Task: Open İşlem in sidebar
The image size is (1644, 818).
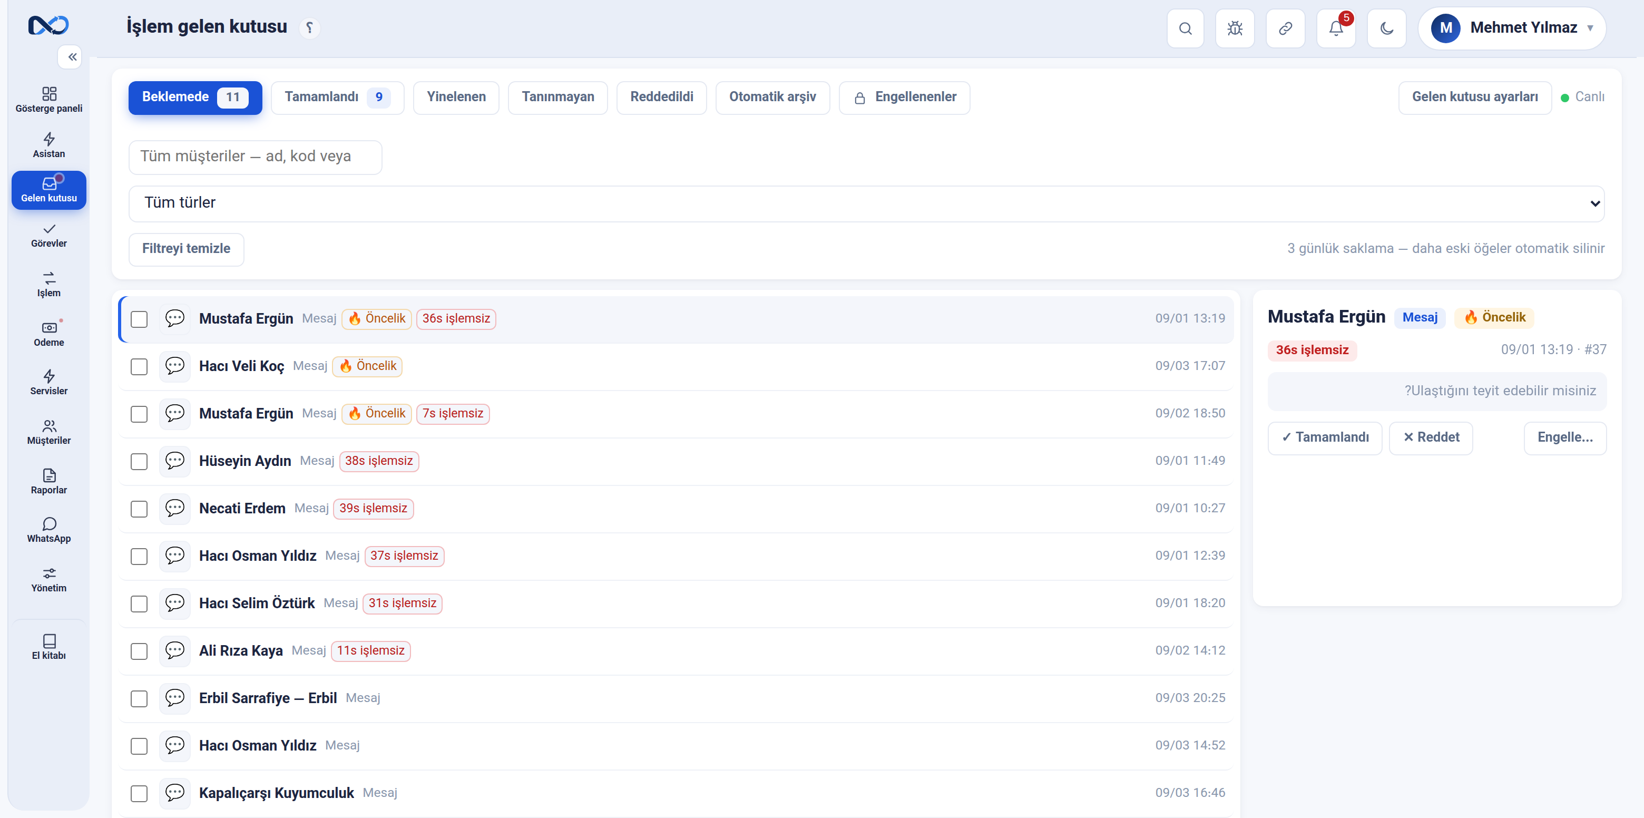Action: [x=49, y=284]
